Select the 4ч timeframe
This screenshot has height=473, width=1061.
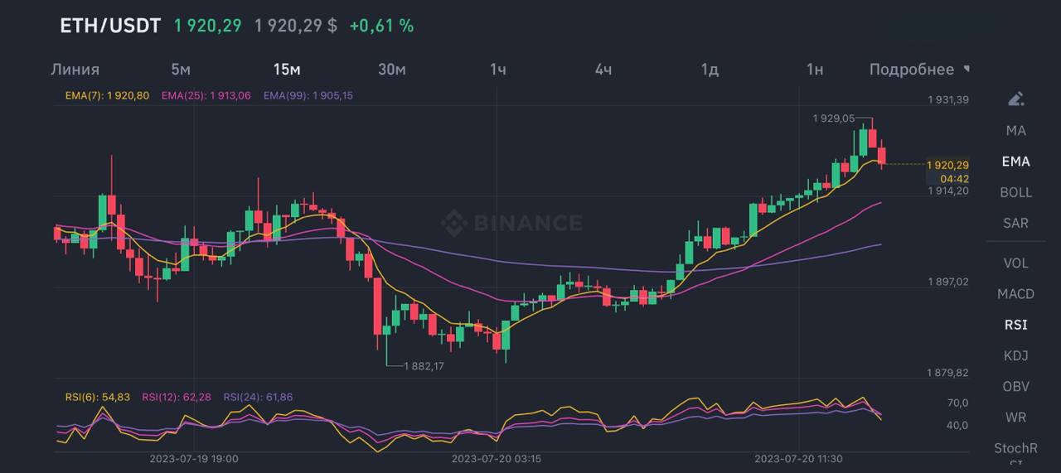(603, 70)
